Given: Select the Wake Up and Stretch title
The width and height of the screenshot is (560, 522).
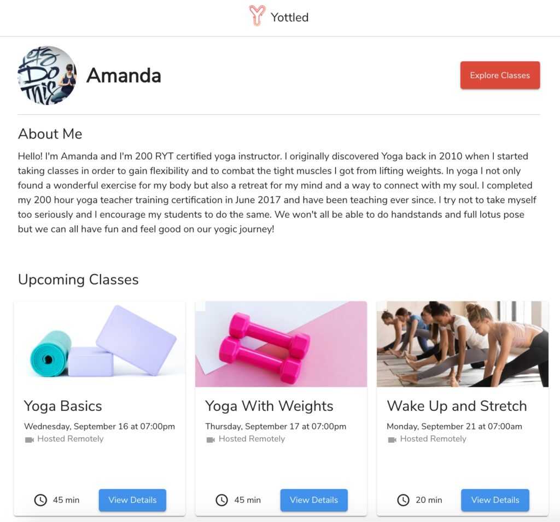Looking at the screenshot, I should tap(457, 406).
